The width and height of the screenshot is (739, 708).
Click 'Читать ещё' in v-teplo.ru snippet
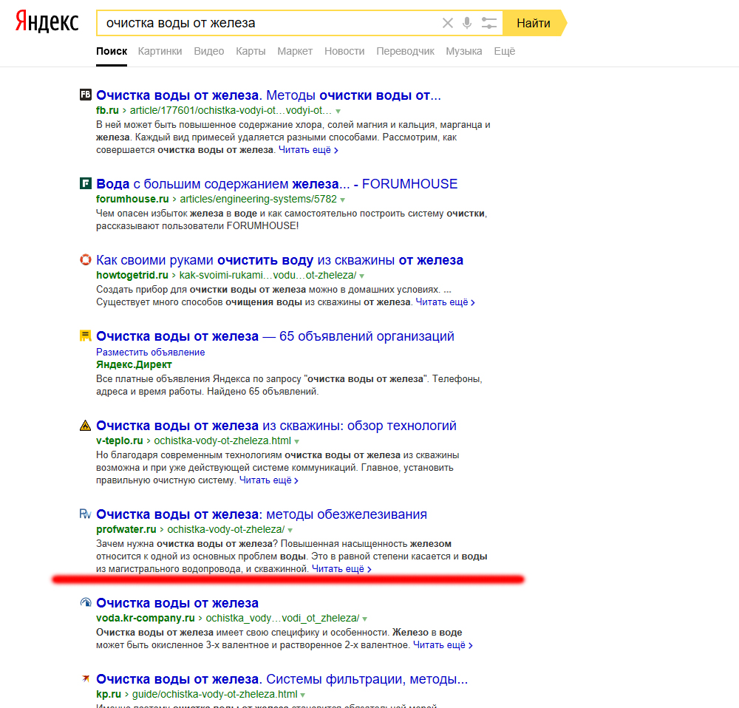click(269, 480)
